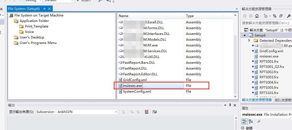The height and width of the screenshot is (130, 292).
Task: Click the GridConfig.xml document icon in file list
Action: [x=120, y=80]
